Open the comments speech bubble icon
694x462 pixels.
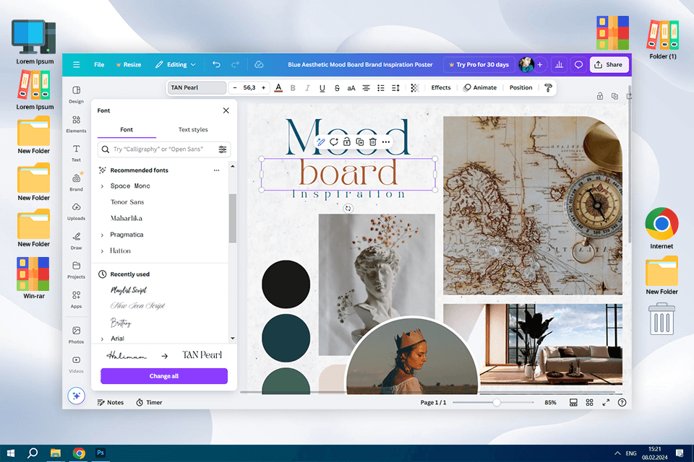click(x=578, y=64)
